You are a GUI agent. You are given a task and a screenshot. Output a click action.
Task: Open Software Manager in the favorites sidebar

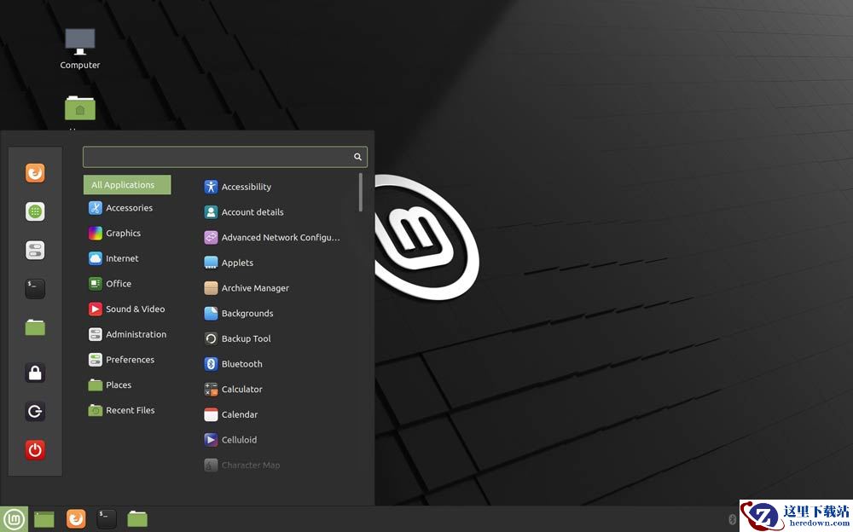pyautogui.click(x=35, y=211)
